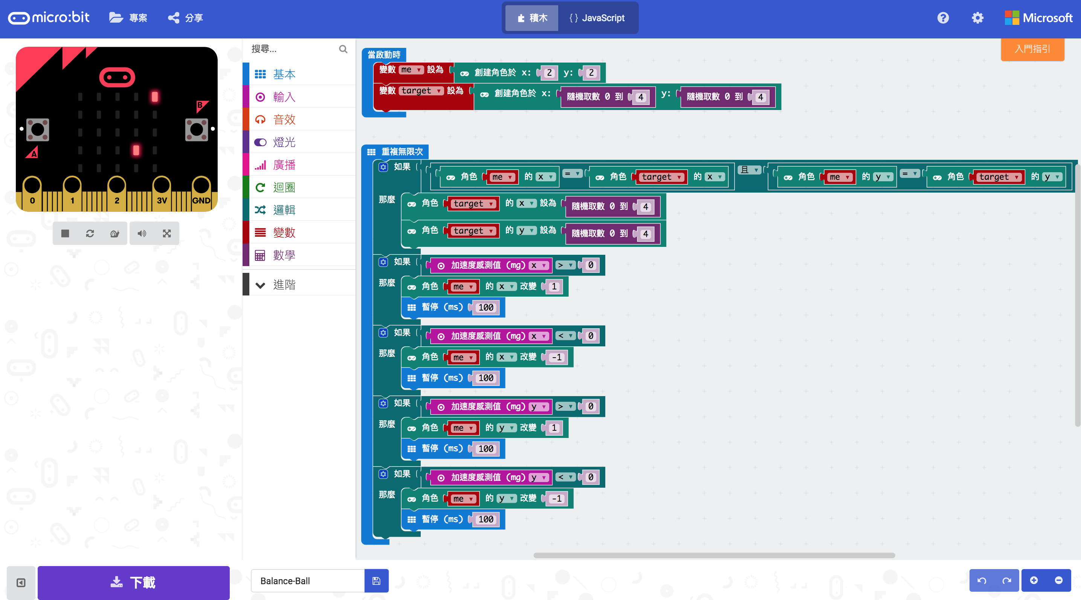Toggle simulator slow-motion snail mode
Viewport: 1081px width, 600px height.
[115, 233]
